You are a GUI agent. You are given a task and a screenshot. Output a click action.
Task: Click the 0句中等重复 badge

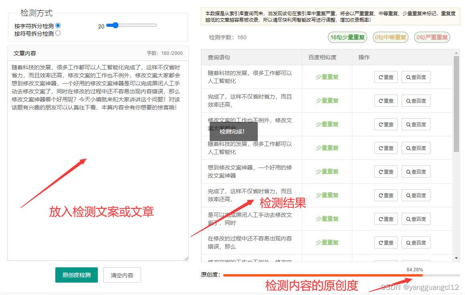390,37
